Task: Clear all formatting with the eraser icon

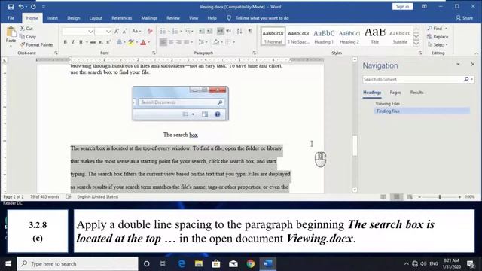Action: coord(150,32)
